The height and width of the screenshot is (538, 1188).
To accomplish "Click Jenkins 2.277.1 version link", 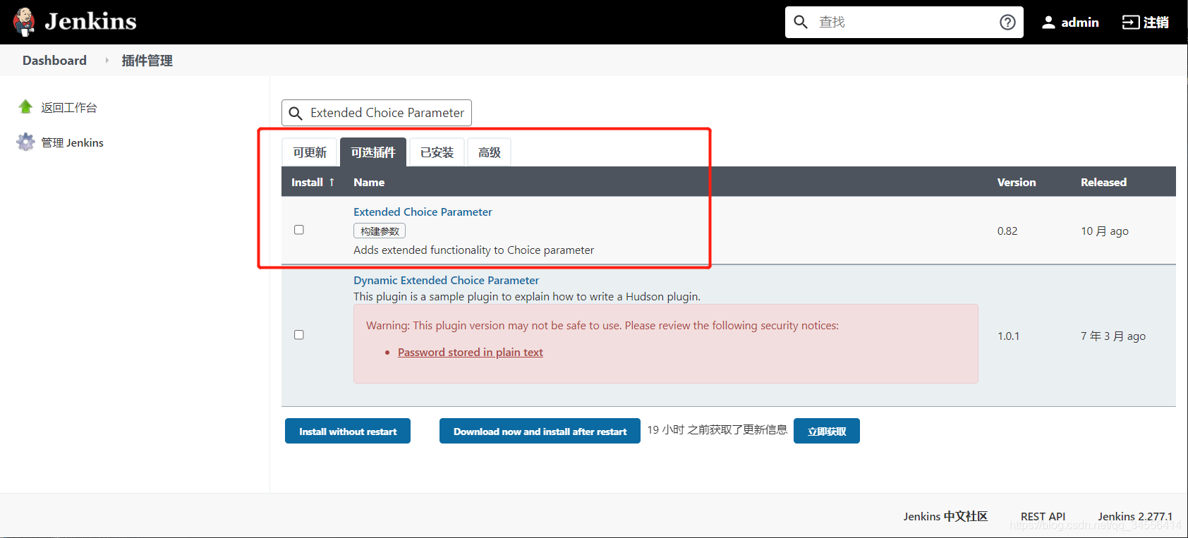I will point(1135,516).
